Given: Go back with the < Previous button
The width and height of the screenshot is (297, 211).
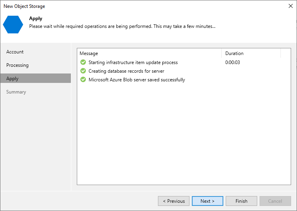Looking at the screenshot, I should (174, 201).
